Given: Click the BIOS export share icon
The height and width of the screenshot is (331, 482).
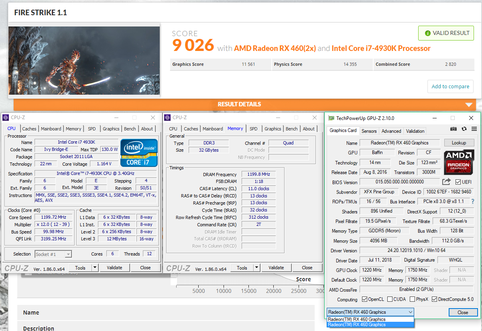Looking at the screenshot, I should pos(446,182).
